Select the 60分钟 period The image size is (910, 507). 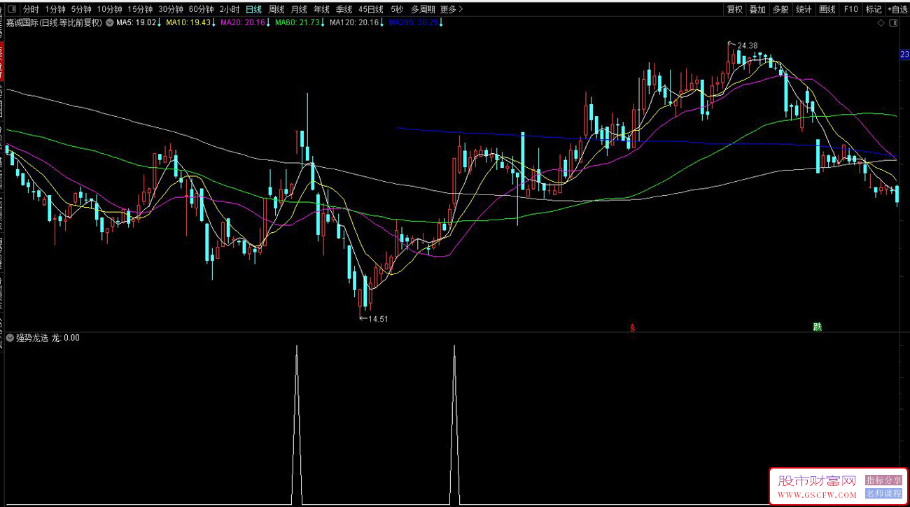tap(201, 10)
